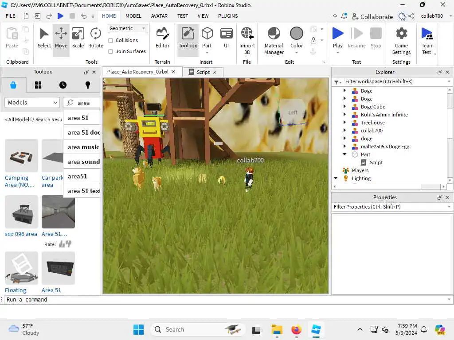Viewport: 454px width, 340px height.
Task: Open Toolbox Marketplace tab
Action: click(x=13, y=85)
